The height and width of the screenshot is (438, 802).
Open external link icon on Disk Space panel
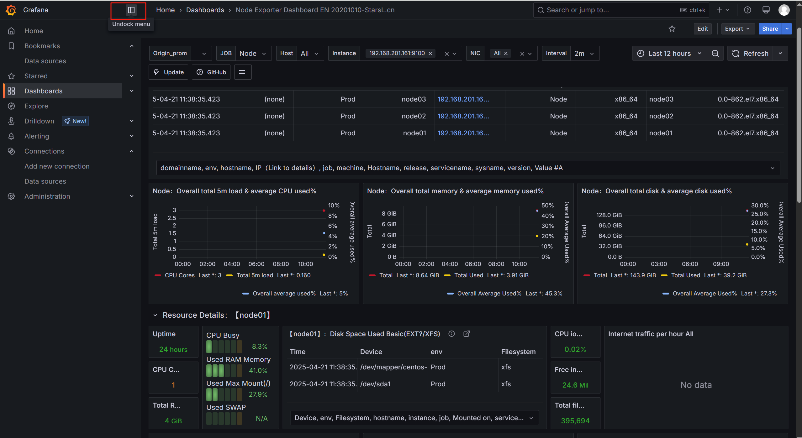tap(467, 334)
